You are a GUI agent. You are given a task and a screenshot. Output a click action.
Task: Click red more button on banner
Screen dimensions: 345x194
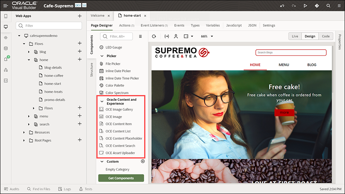click(284, 113)
